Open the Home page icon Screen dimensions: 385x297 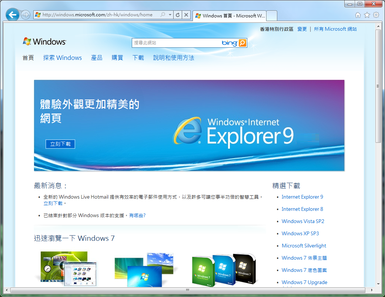[358, 15]
